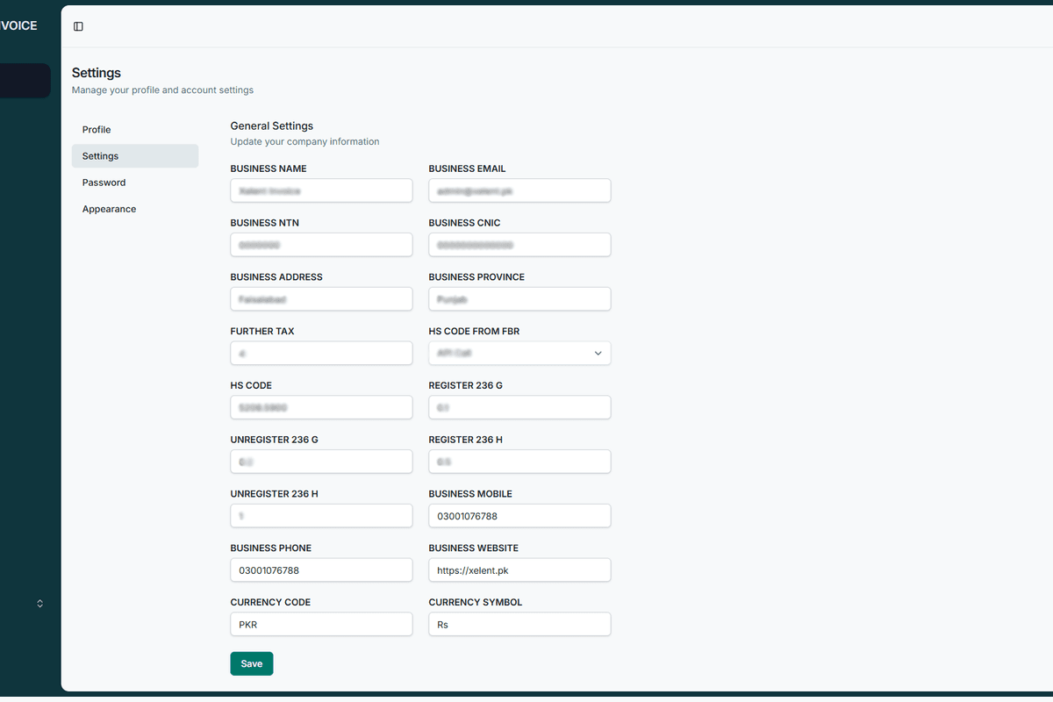The image size is (1053, 702).
Task: Switch to the Profile section
Action: [x=96, y=129]
